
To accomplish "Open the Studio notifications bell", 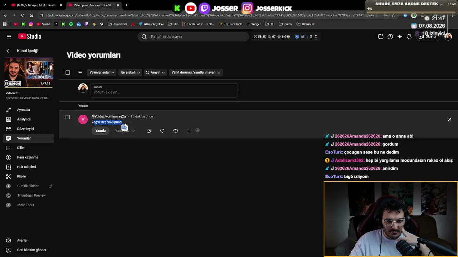I will click(x=409, y=36).
